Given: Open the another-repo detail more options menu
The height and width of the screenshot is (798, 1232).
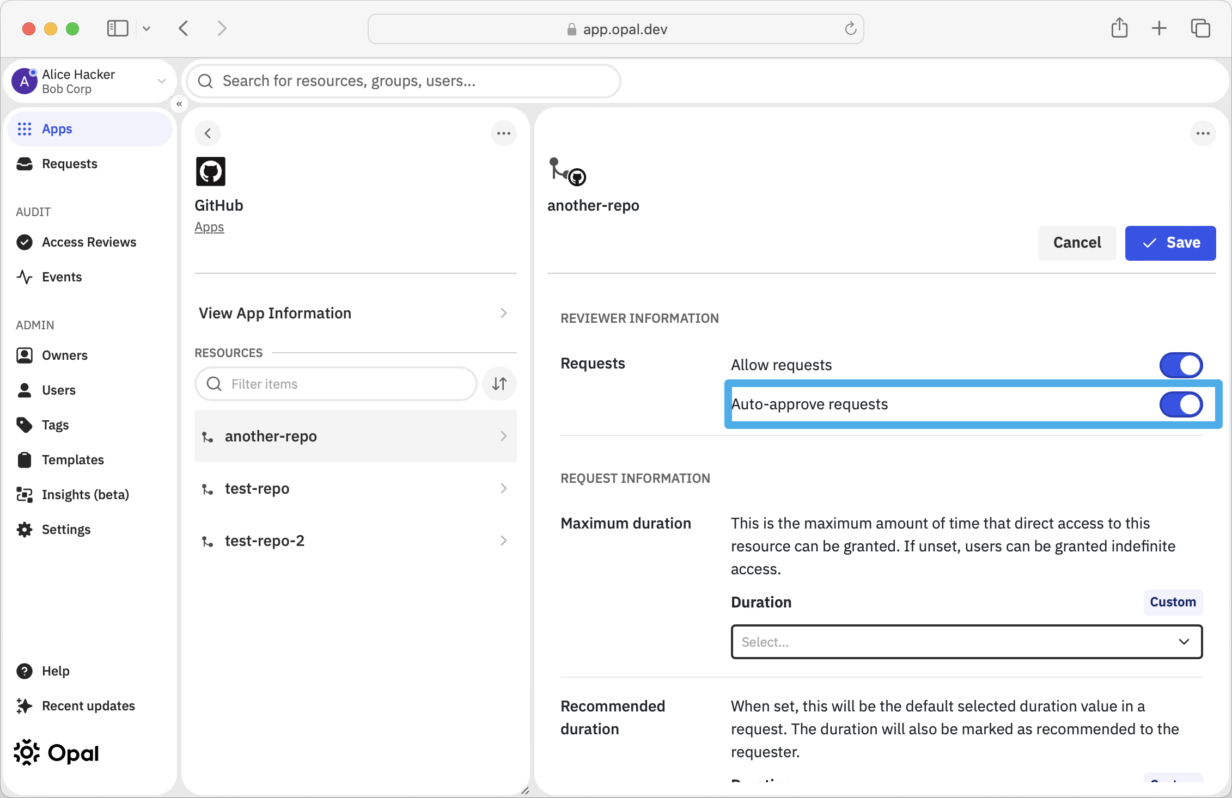Looking at the screenshot, I should 1203,133.
